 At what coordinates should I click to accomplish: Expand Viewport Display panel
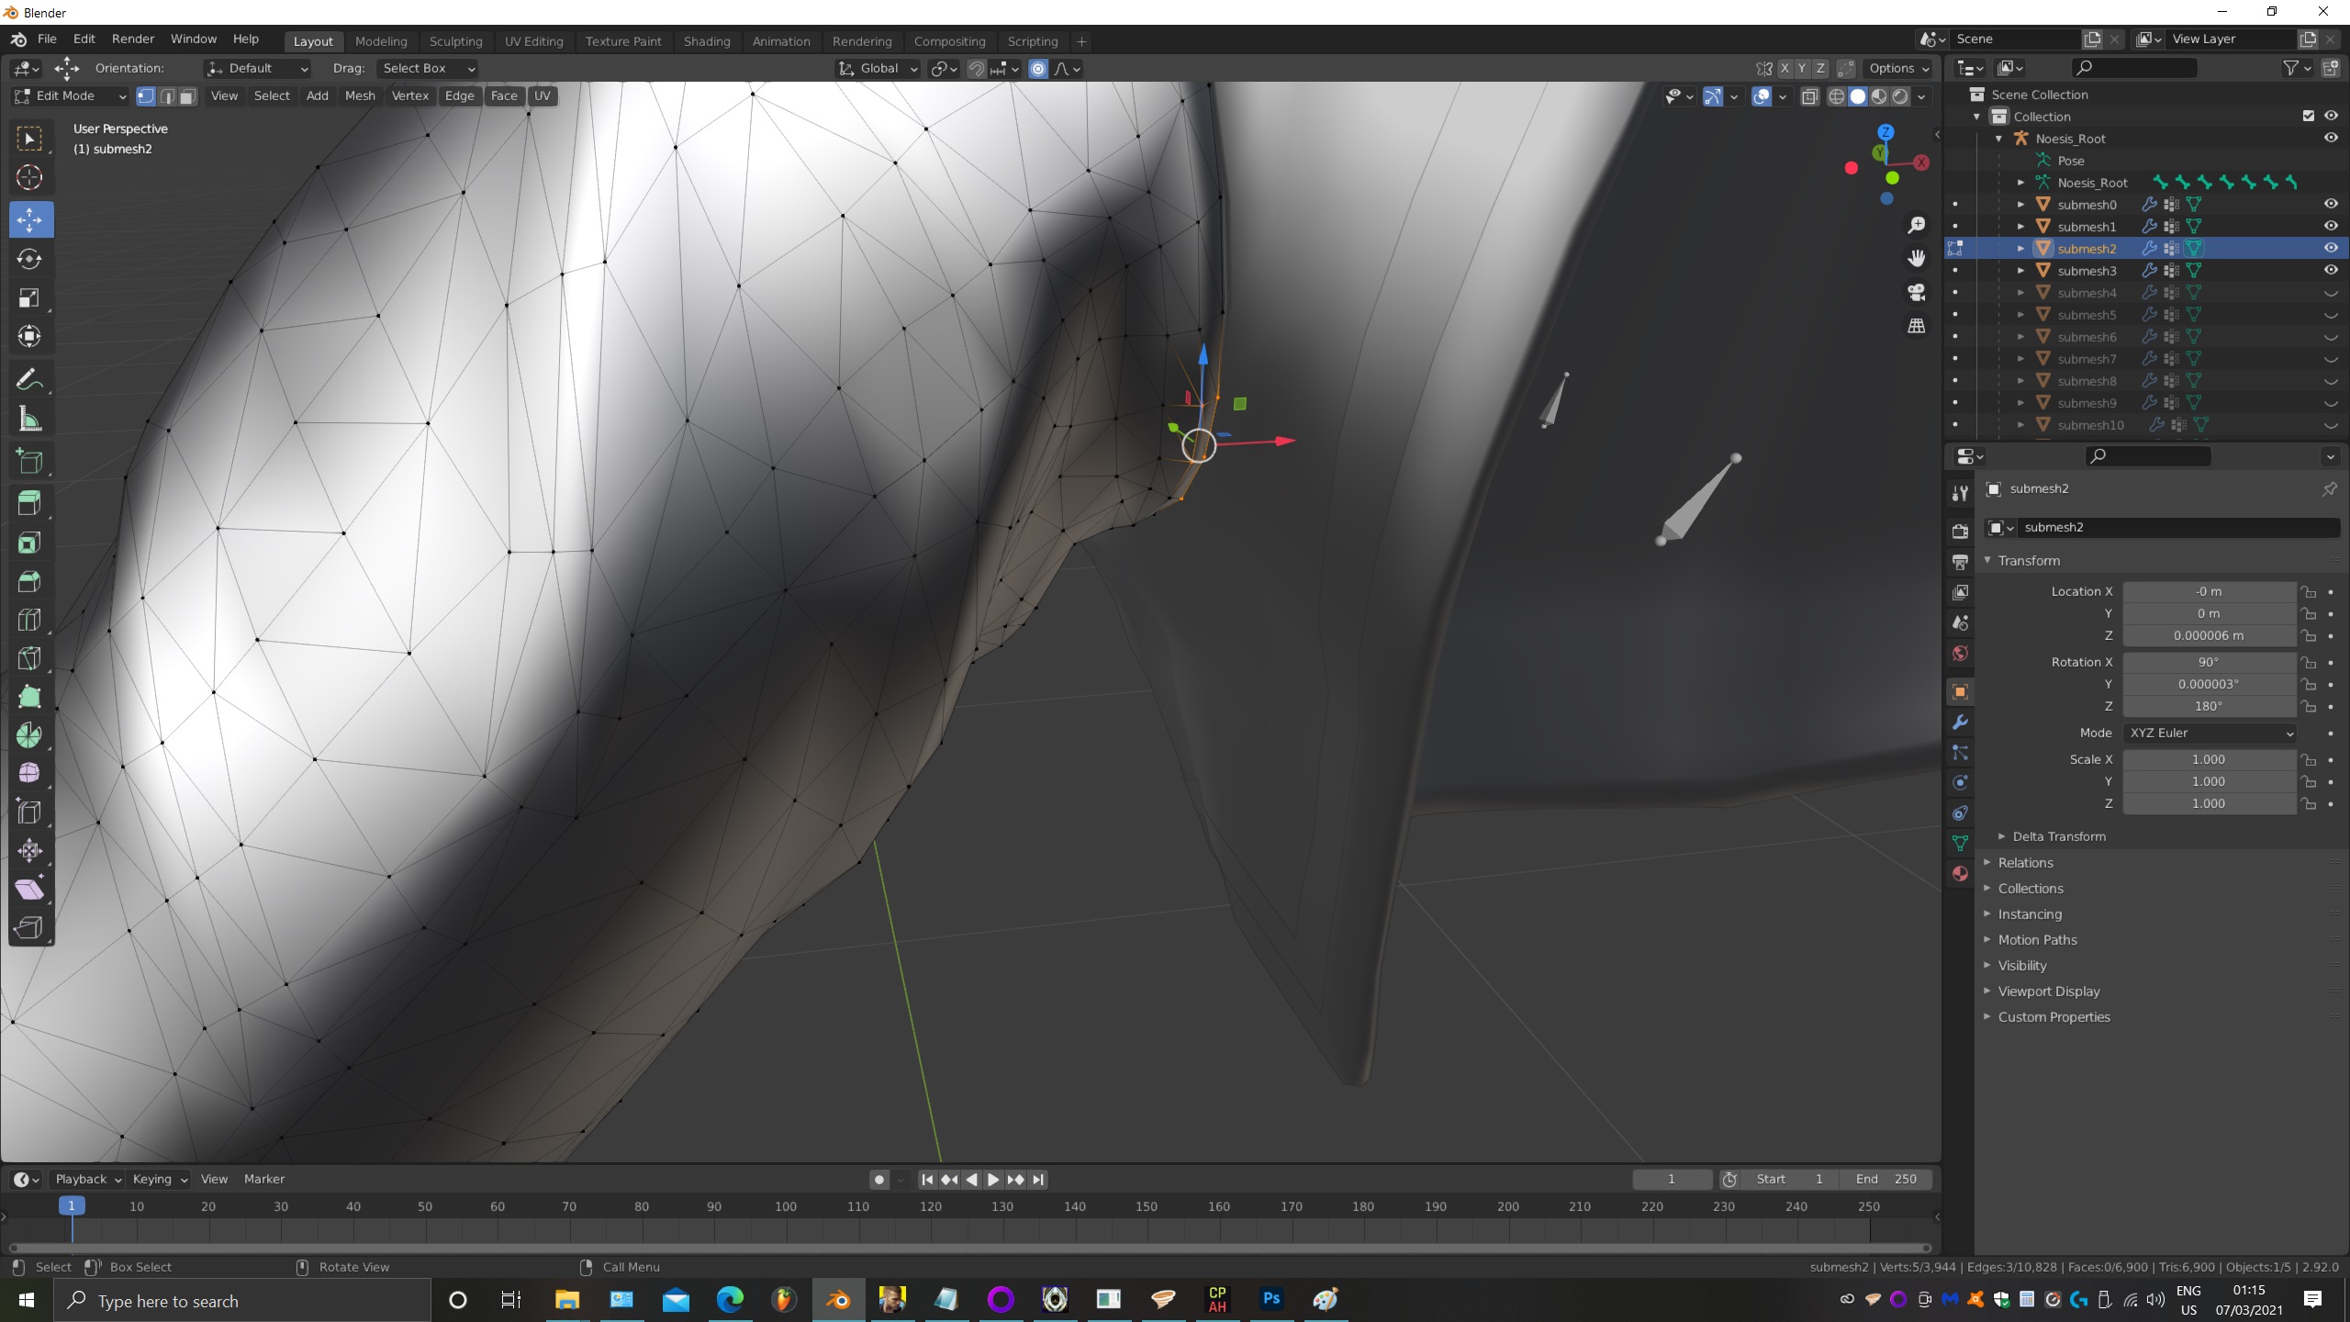[2048, 991]
